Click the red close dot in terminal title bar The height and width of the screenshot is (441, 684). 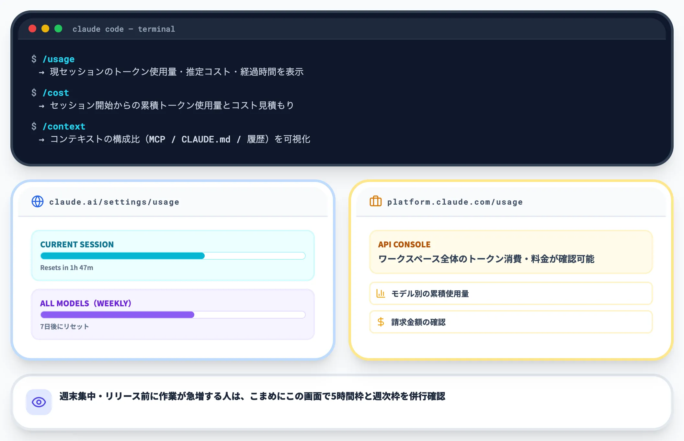click(x=32, y=29)
